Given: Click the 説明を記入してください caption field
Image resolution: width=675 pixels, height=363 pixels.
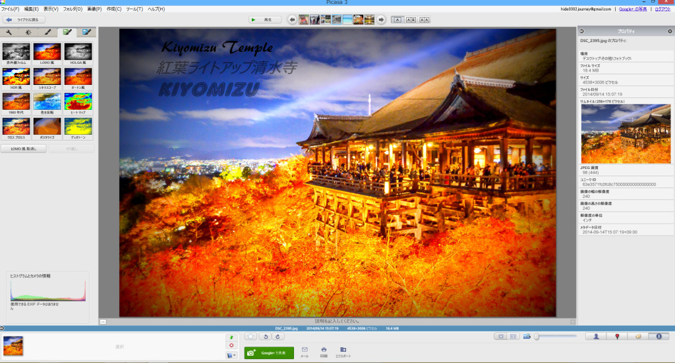Looking at the screenshot, I should tap(337, 322).
